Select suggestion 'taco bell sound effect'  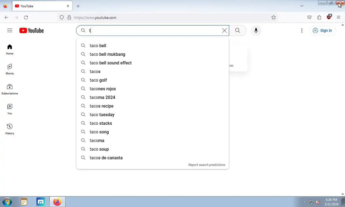click(153, 63)
